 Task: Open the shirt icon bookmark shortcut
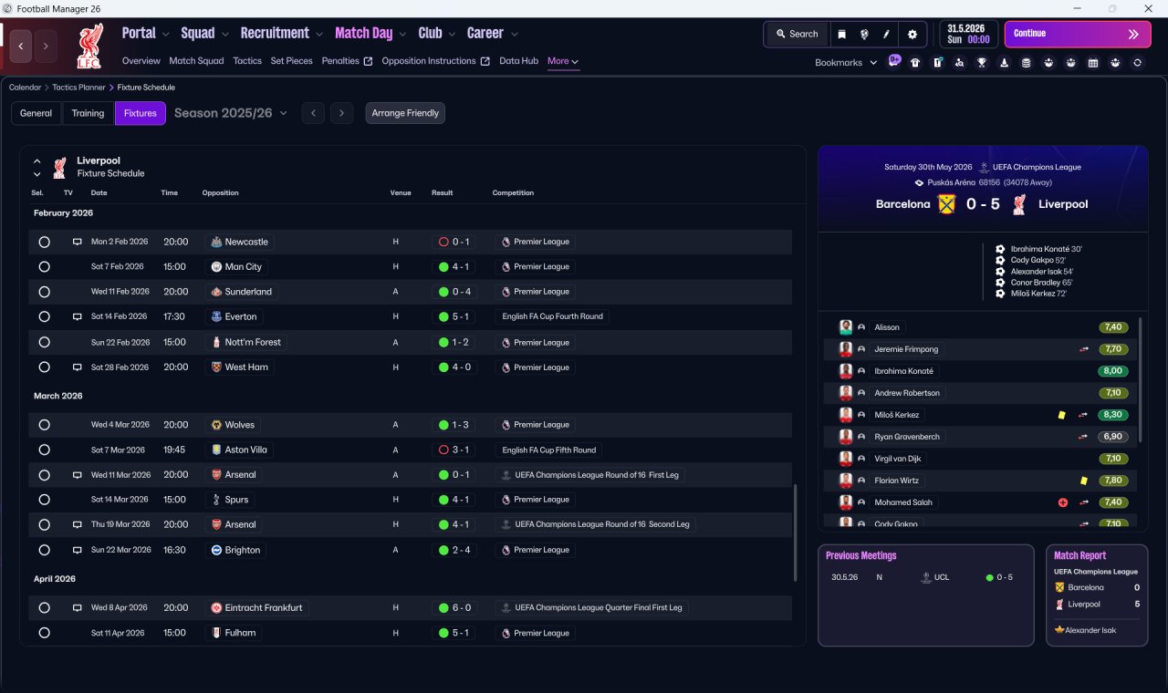915,63
